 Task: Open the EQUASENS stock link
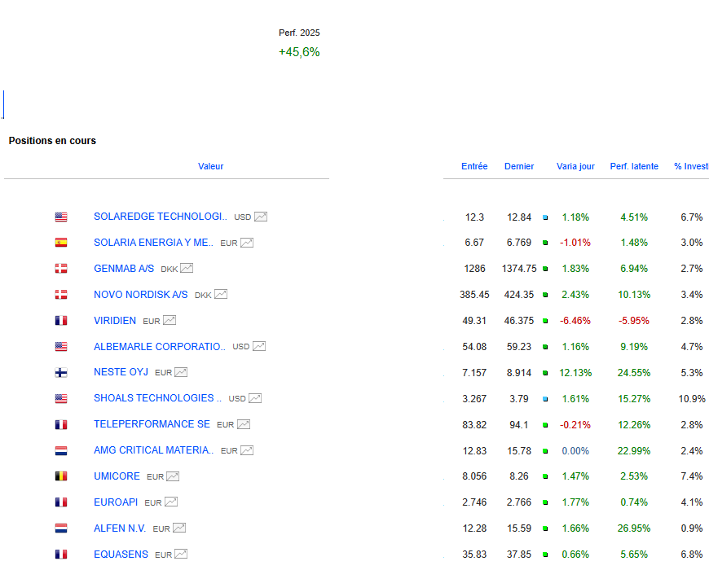pyautogui.click(x=121, y=555)
